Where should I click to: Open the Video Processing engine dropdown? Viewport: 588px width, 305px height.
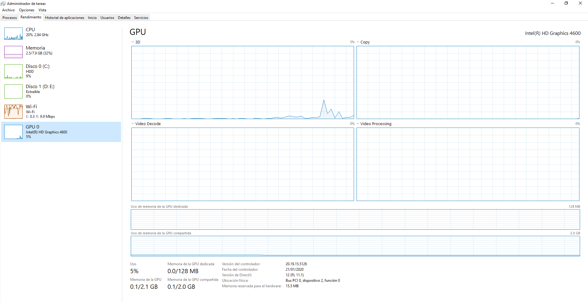coord(358,124)
